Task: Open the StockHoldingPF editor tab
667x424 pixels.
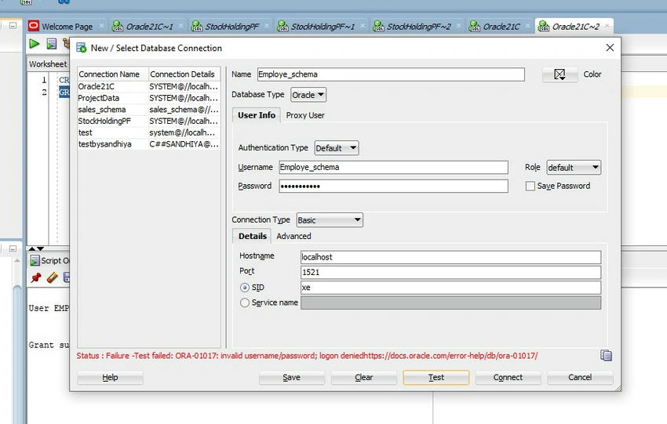Action: click(x=231, y=27)
